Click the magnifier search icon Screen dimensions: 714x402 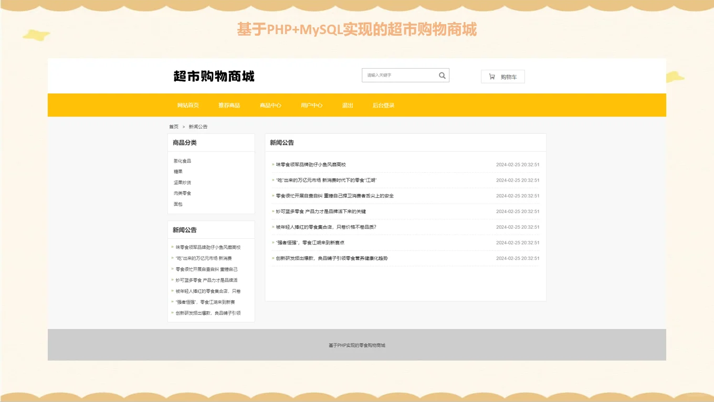(442, 75)
